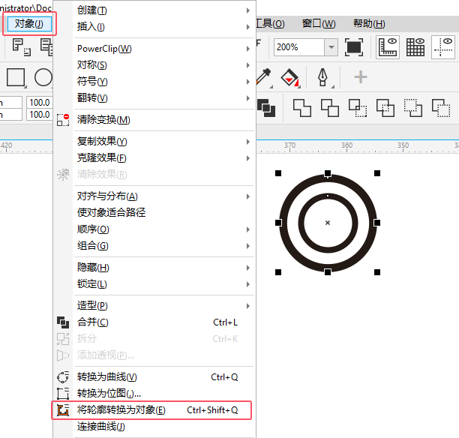Open the 顺序(O) submenu

pos(164,229)
